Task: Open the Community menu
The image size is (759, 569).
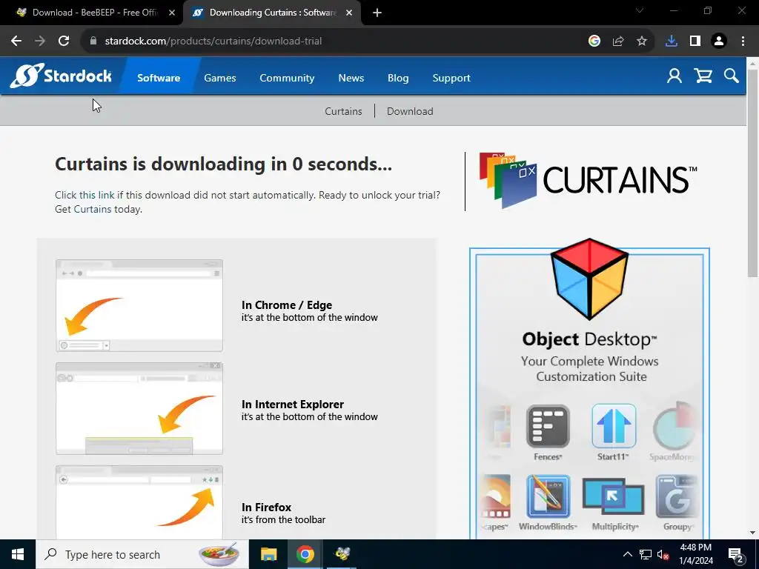Action: (287, 78)
